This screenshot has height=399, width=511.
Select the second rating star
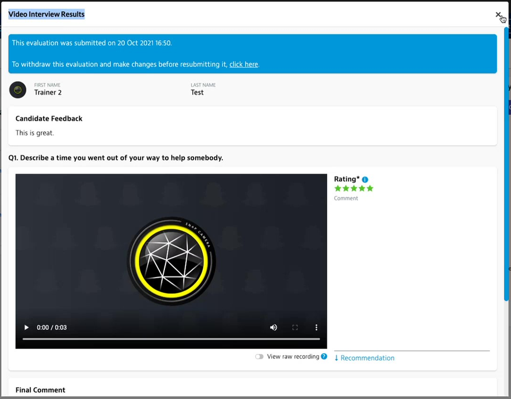(345, 188)
